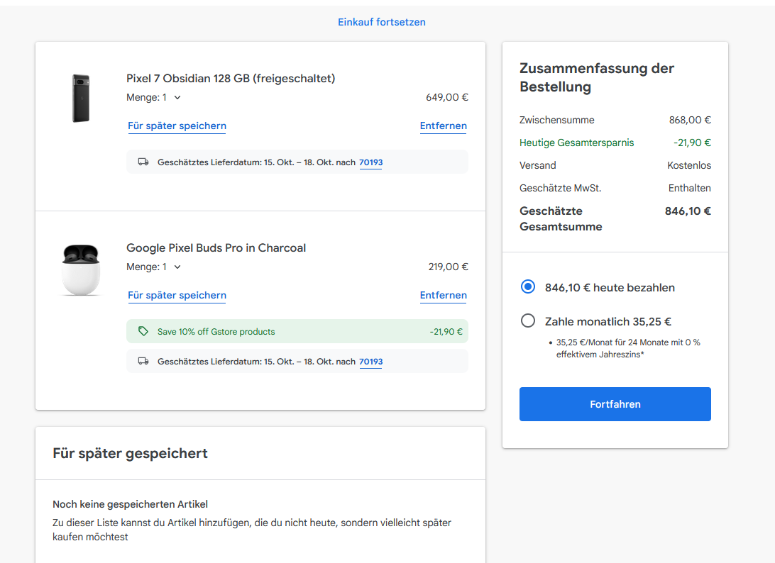Select the 846,10 € heute bezahlen option
This screenshot has height=563, width=775.
527,287
